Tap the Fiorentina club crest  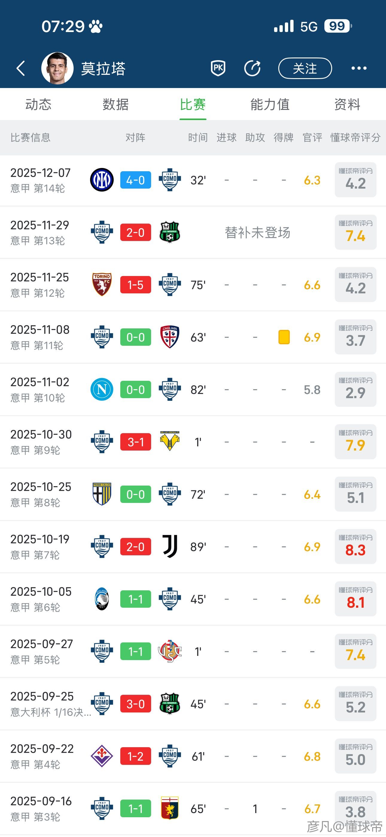pos(102,756)
